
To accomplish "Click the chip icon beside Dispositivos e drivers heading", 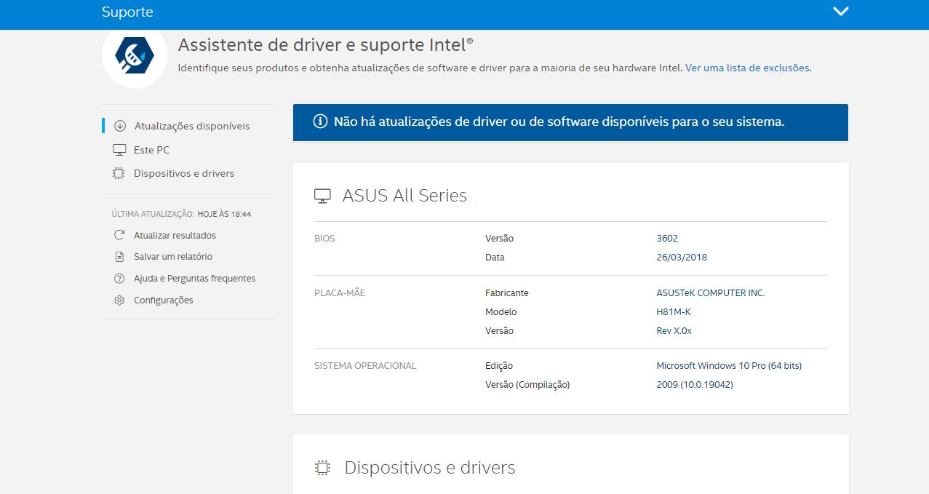I will (322, 468).
